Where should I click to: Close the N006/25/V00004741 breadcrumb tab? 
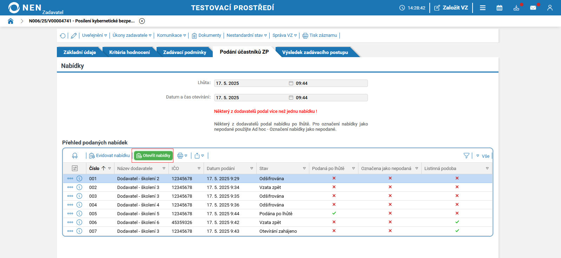[x=142, y=21]
